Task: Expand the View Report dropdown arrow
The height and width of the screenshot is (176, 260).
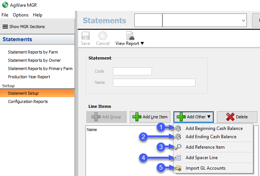Action: pos(142,43)
